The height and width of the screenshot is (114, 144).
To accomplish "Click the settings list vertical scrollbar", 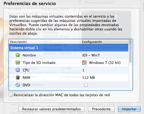I will click(x=130, y=65).
